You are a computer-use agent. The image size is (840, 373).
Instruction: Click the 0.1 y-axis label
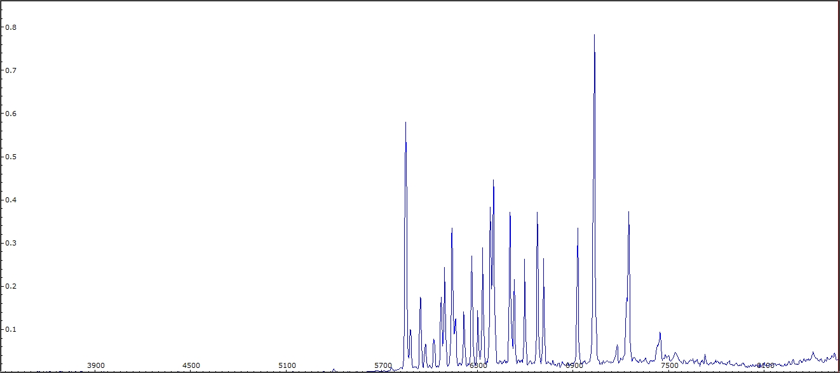(x=11, y=329)
